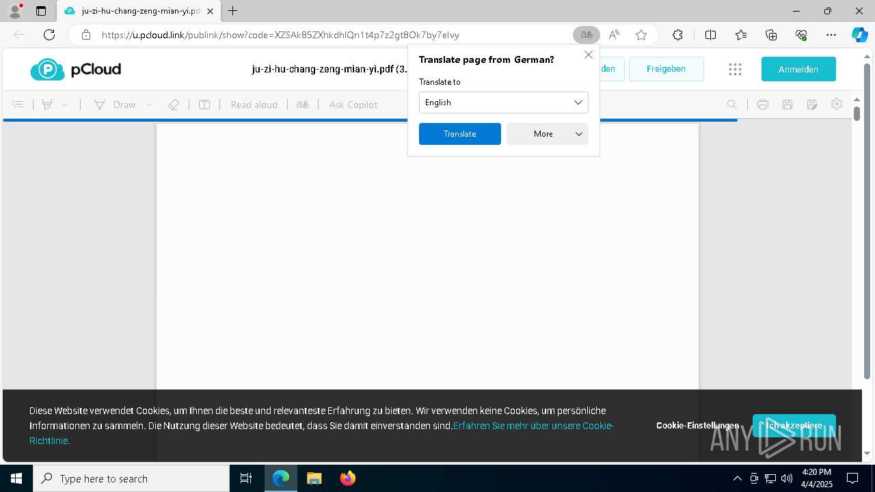Accept cookies with Ich akzeptiere button

pyautogui.click(x=794, y=426)
